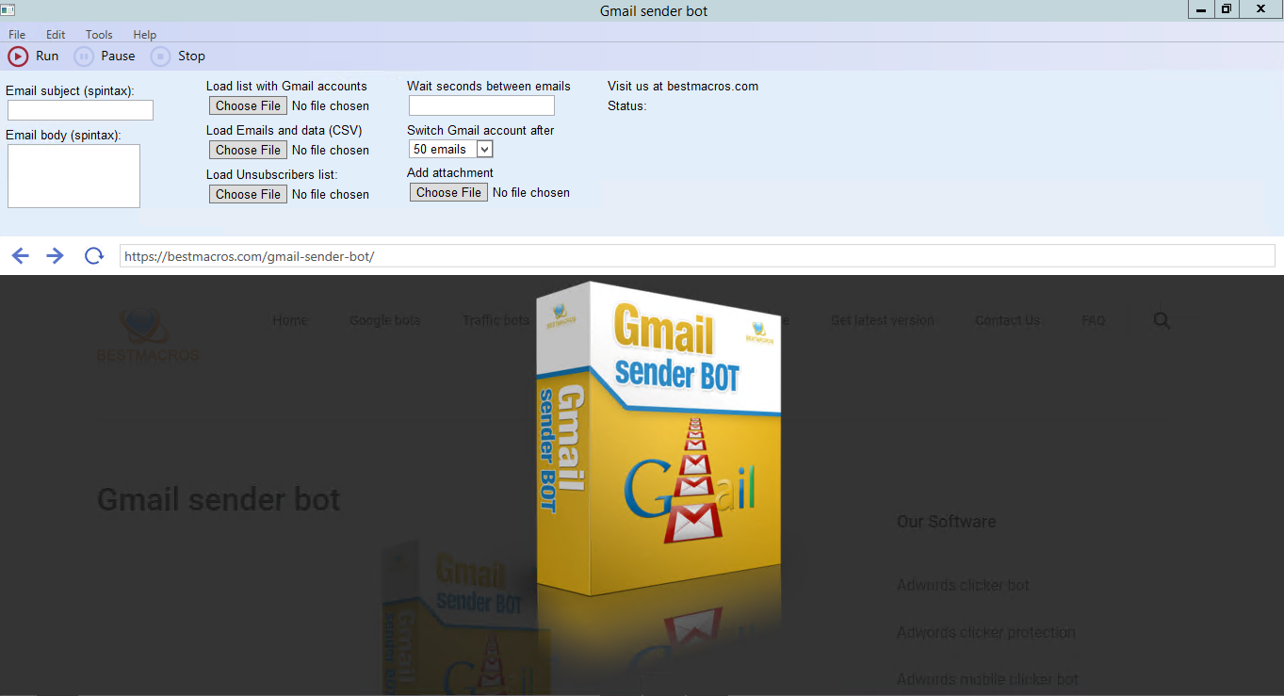Open the Adwords clicker protection link
The image size is (1284, 696).
tap(985, 632)
